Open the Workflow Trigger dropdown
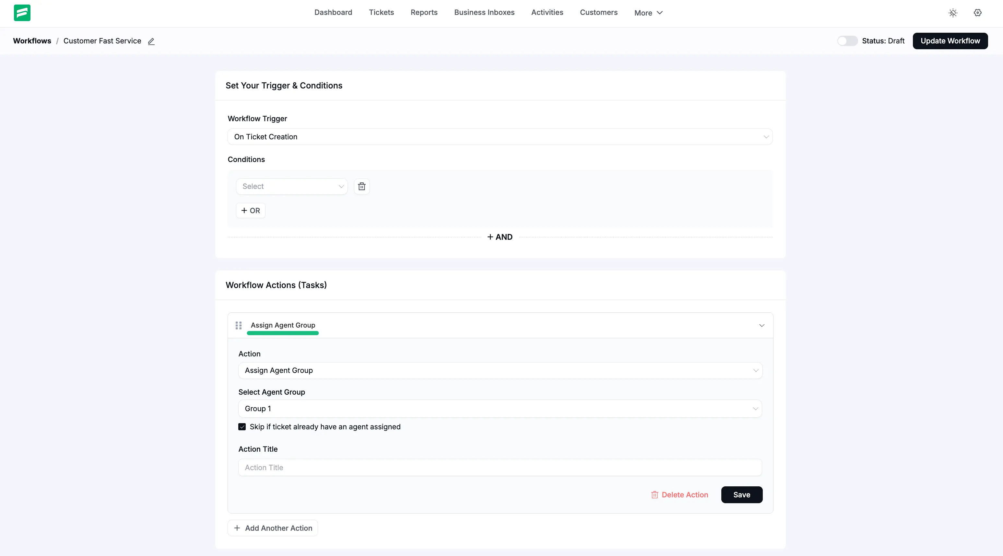This screenshot has height=556, width=1003. tap(500, 136)
